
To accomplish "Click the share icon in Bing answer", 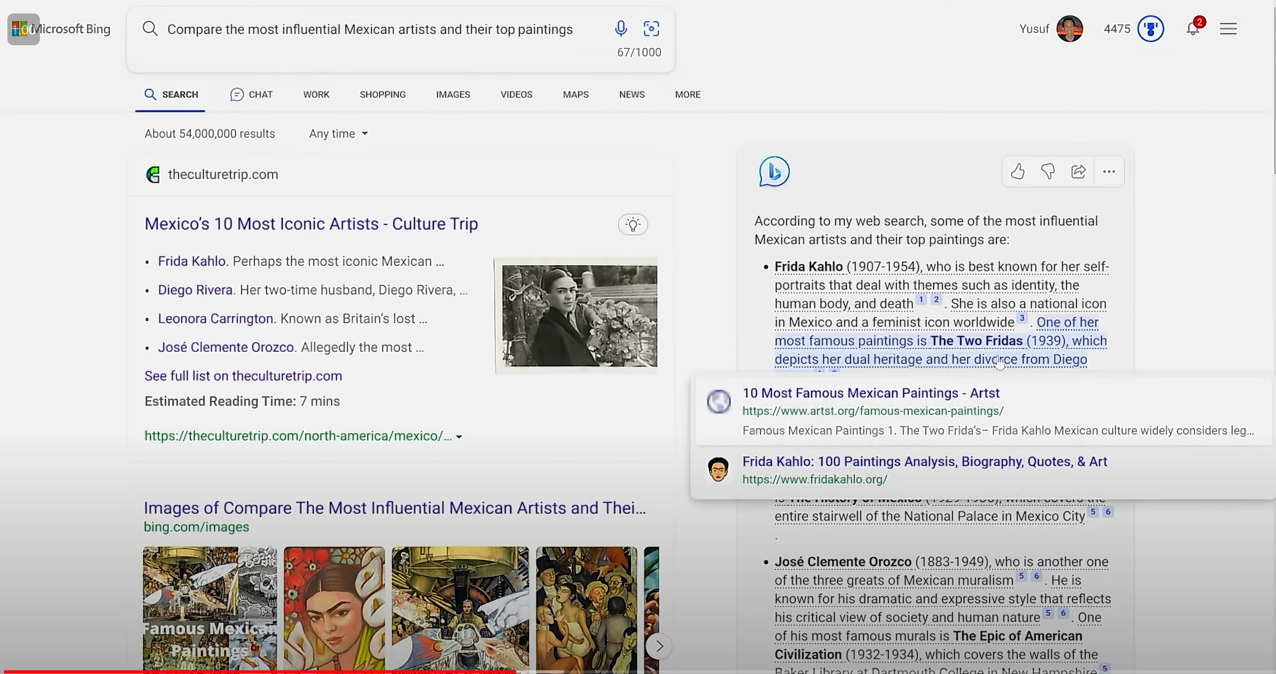I will [1078, 171].
